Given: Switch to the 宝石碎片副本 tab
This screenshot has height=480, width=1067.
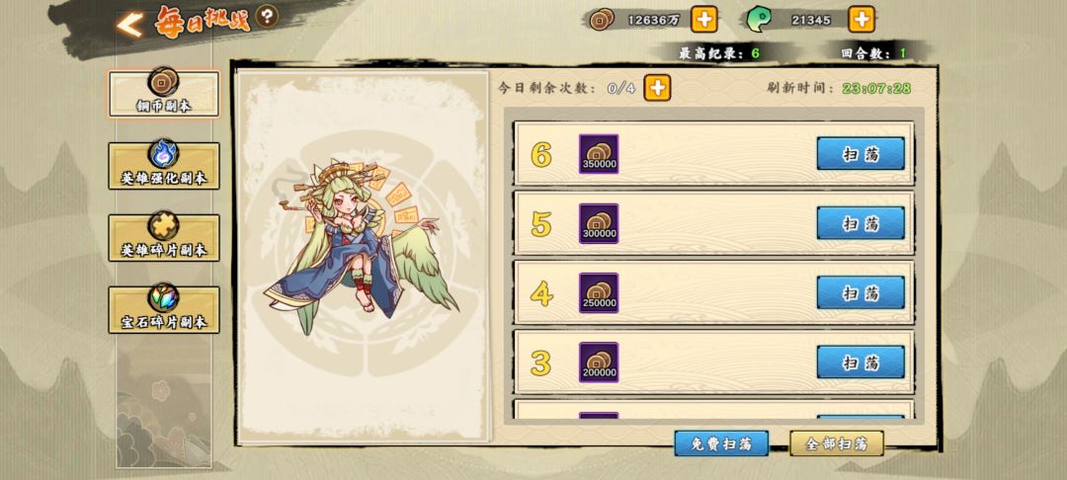Looking at the screenshot, I should point(164,309).
